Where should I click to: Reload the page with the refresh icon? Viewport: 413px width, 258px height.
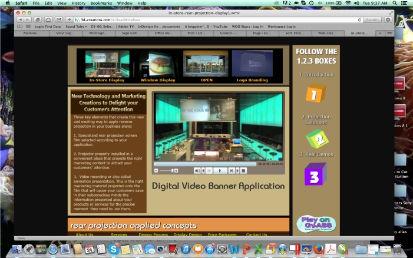[x=359, y=20]
